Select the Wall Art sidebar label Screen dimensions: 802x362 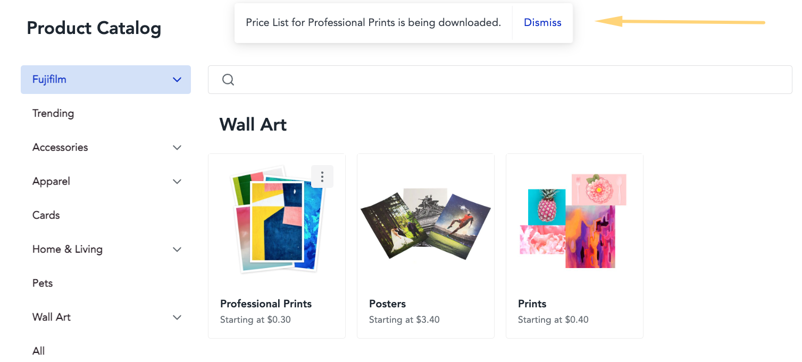[x=52, y=317]
